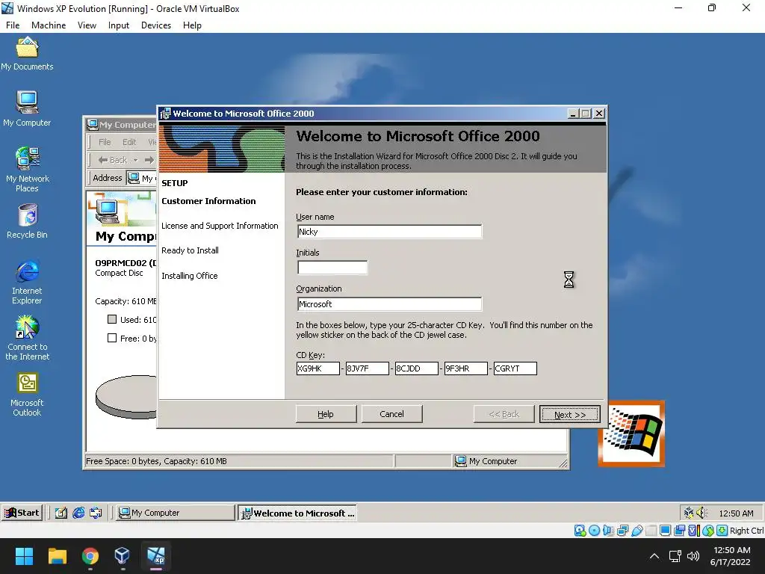Open VirtualBox Help menu
765x574 pixels.
192,25
